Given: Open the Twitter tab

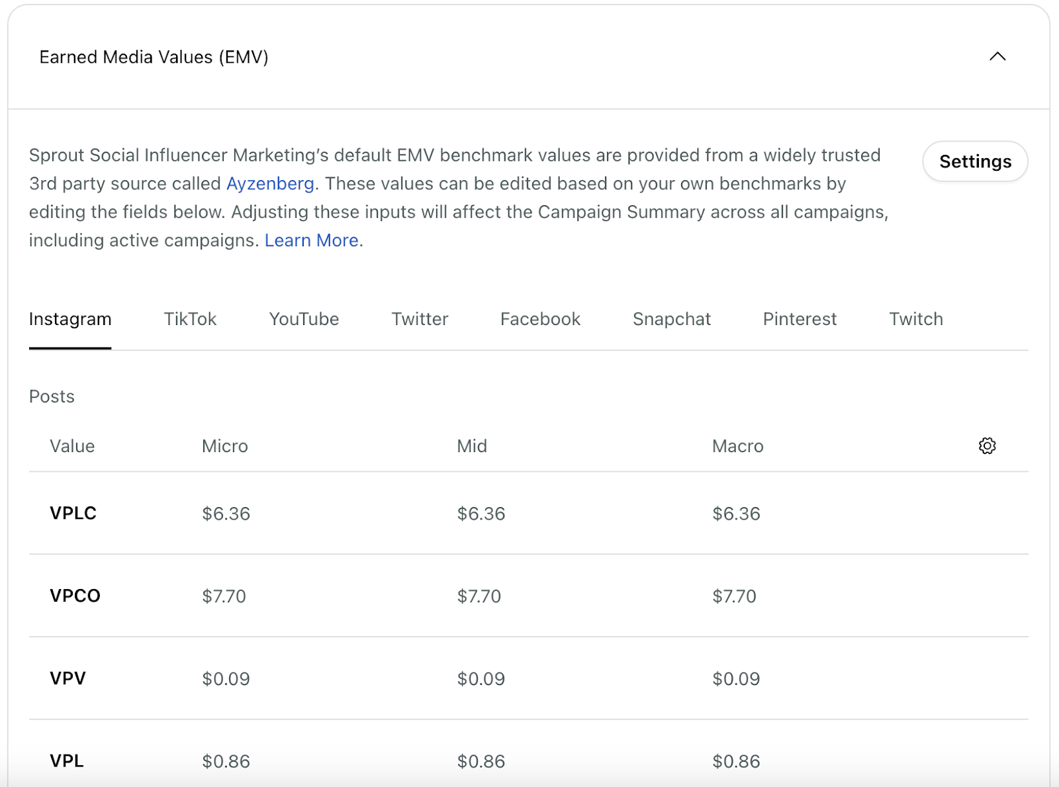Looking at the screenshot, I should [420, 319].
